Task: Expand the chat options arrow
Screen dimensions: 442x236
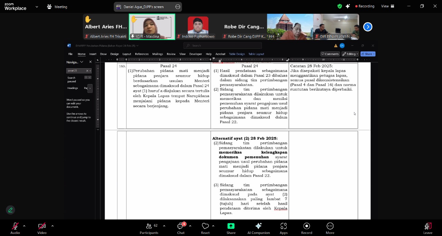Action: coord(190,226)
